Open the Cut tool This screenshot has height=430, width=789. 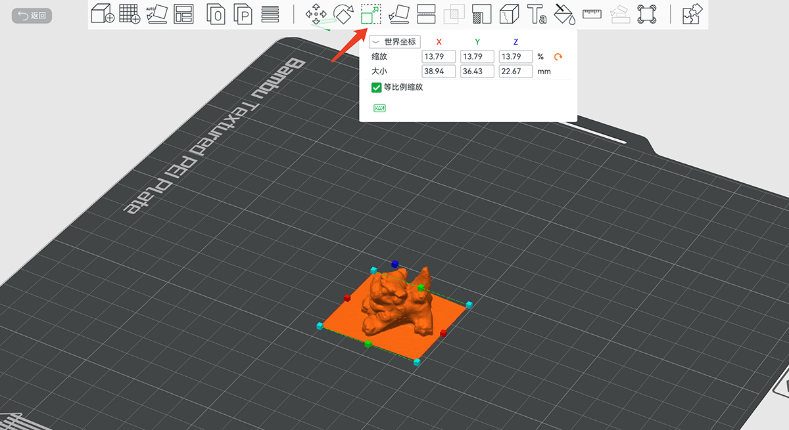pyautogui.click(x=426, y=14)
